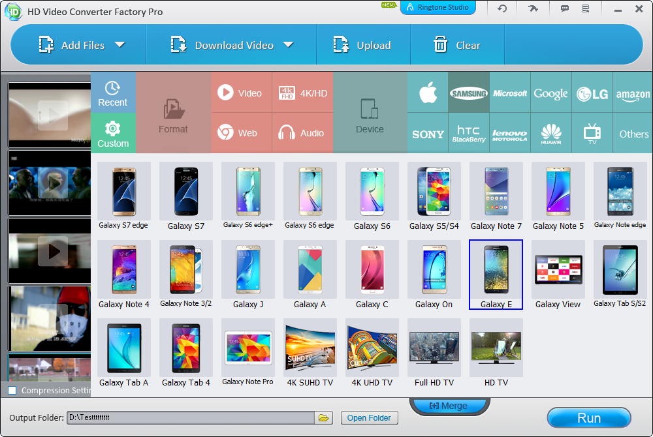Select the Video format category
The image size is (653, 437).
[x=241, y=93]
